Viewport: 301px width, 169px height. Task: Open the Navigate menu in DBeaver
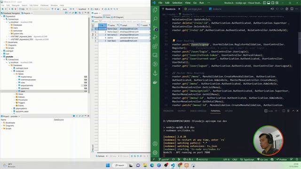16,5
